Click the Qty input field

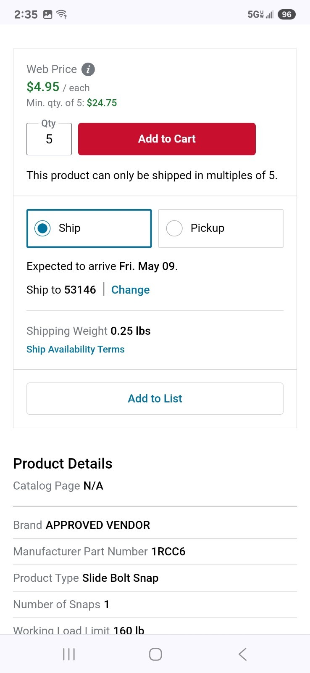point(49,139)
